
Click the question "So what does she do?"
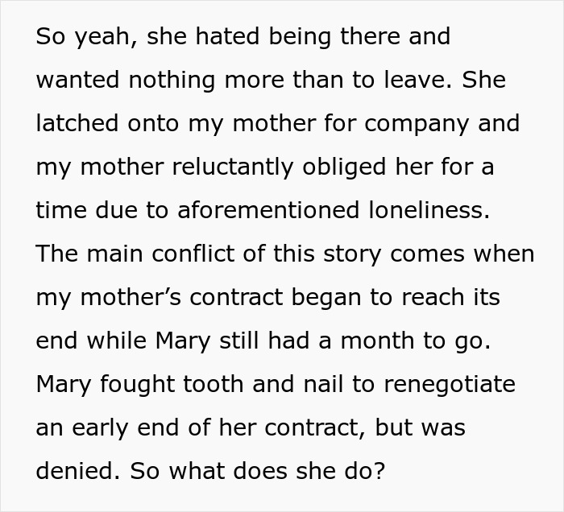click(256, 470)
